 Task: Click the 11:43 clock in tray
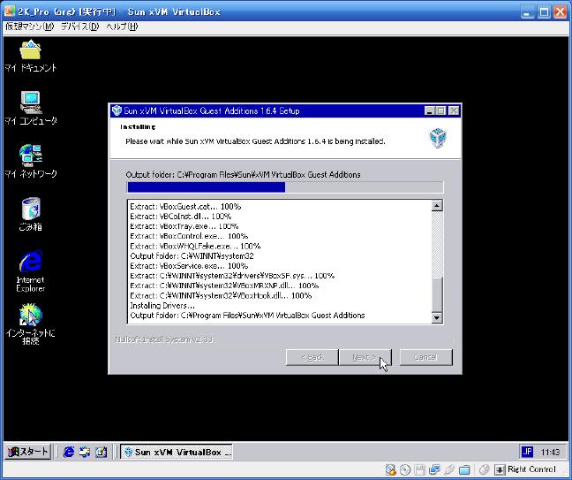point(550,453)
